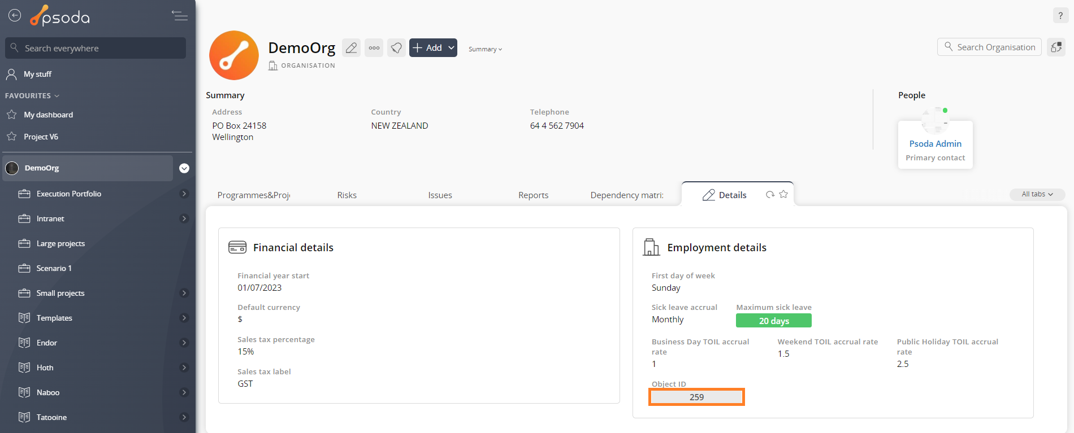Open the Psoda Admin contact link
1074x433 pixels.
point(935,144)
